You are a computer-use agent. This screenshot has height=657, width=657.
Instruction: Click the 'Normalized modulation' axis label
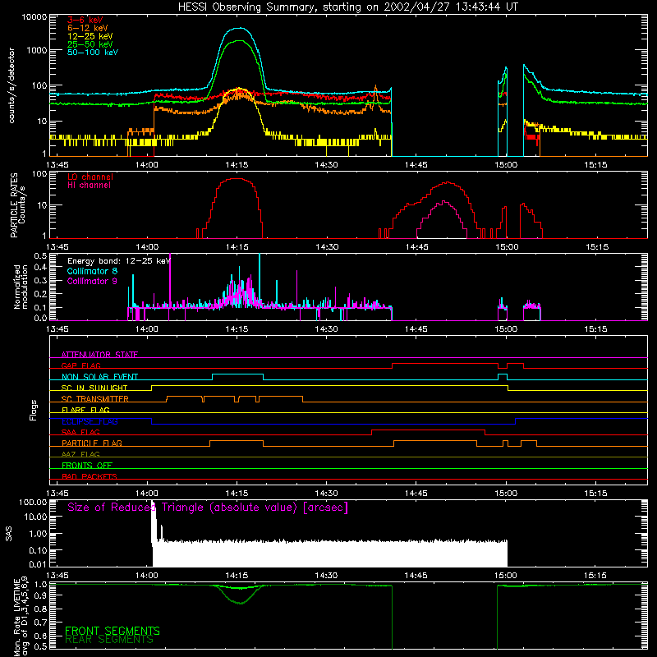pyautogui.click(x=21, y=287)
